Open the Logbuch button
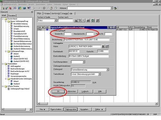Image resolution: width=161 pixels, height=120 pixels. [86, 92]
